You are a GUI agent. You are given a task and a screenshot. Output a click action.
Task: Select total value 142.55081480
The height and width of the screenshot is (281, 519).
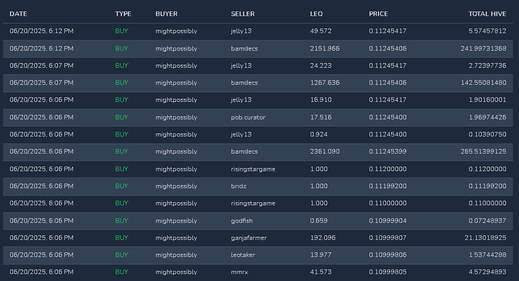483,83
